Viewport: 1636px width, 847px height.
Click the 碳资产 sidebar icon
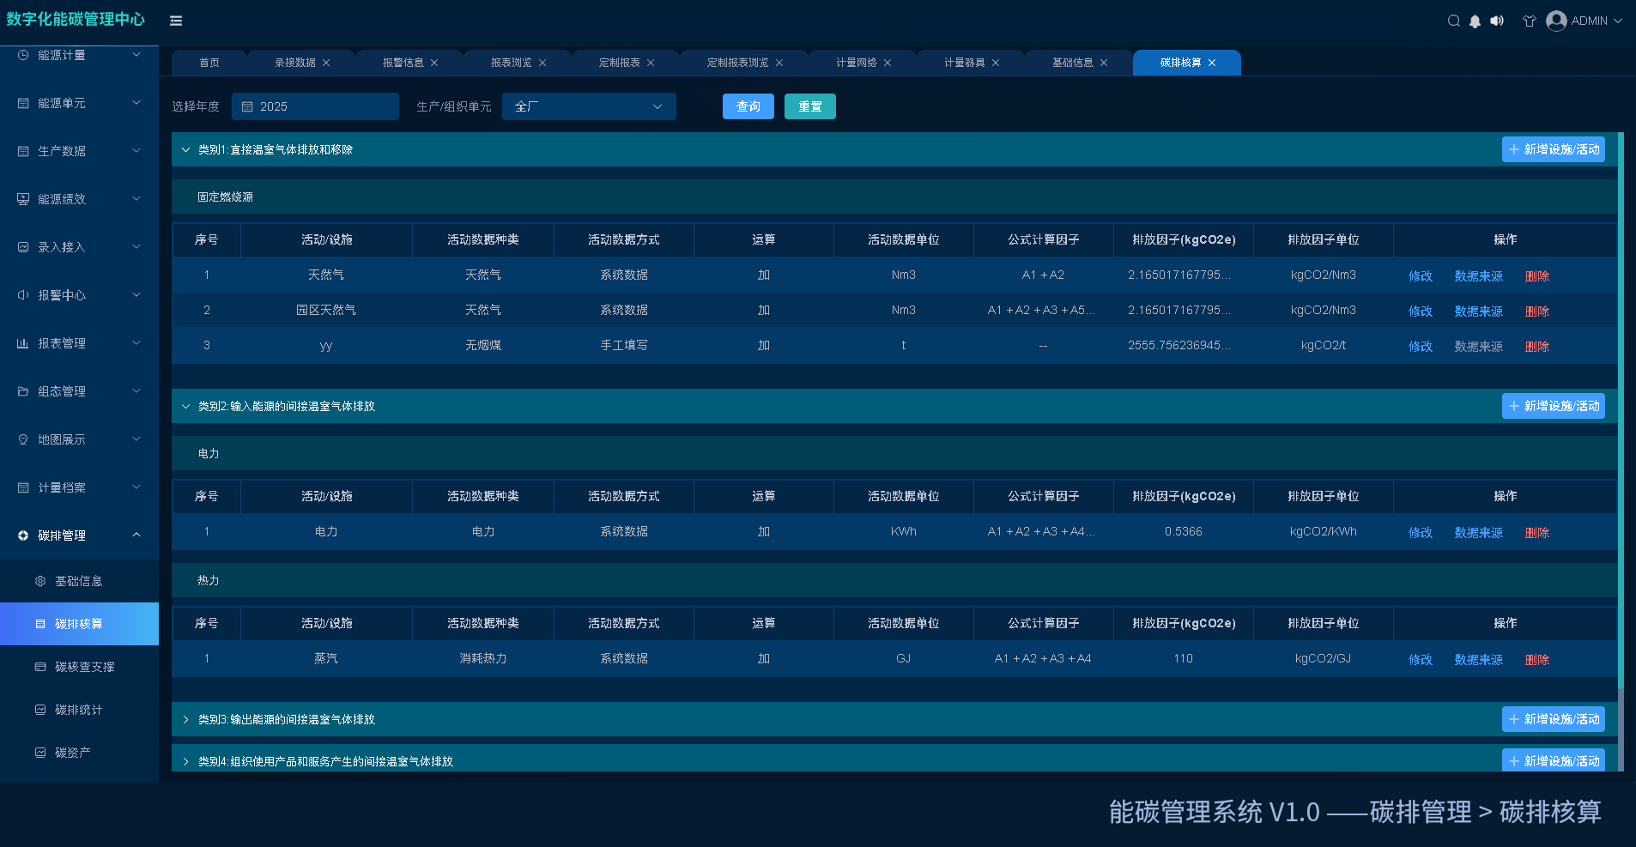(x=40, y=753)
